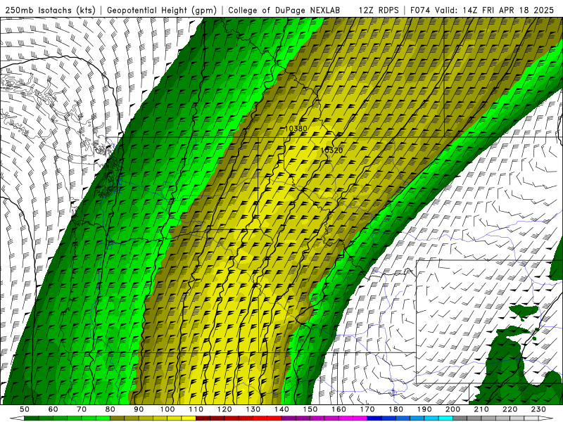
Task: Click the cyan swatch left of 200
Action: click(x=445, y=418)
